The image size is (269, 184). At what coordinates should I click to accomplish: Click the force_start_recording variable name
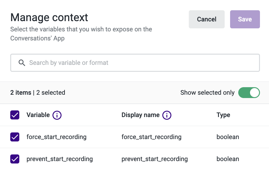tap(56, 137)
